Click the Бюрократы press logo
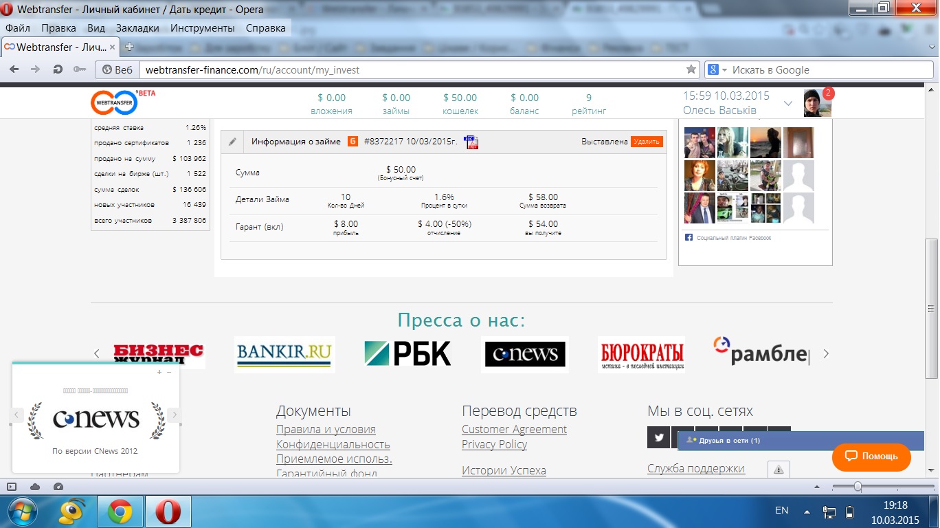This screenshot has height=528, width=940. pyautogui.click(x=642, y=354)
